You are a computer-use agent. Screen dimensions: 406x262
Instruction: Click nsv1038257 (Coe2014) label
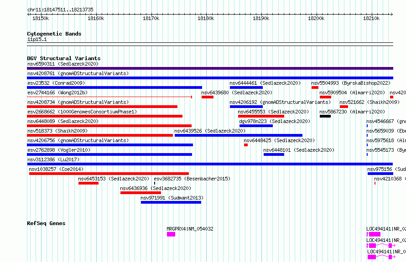click(56, 169)
